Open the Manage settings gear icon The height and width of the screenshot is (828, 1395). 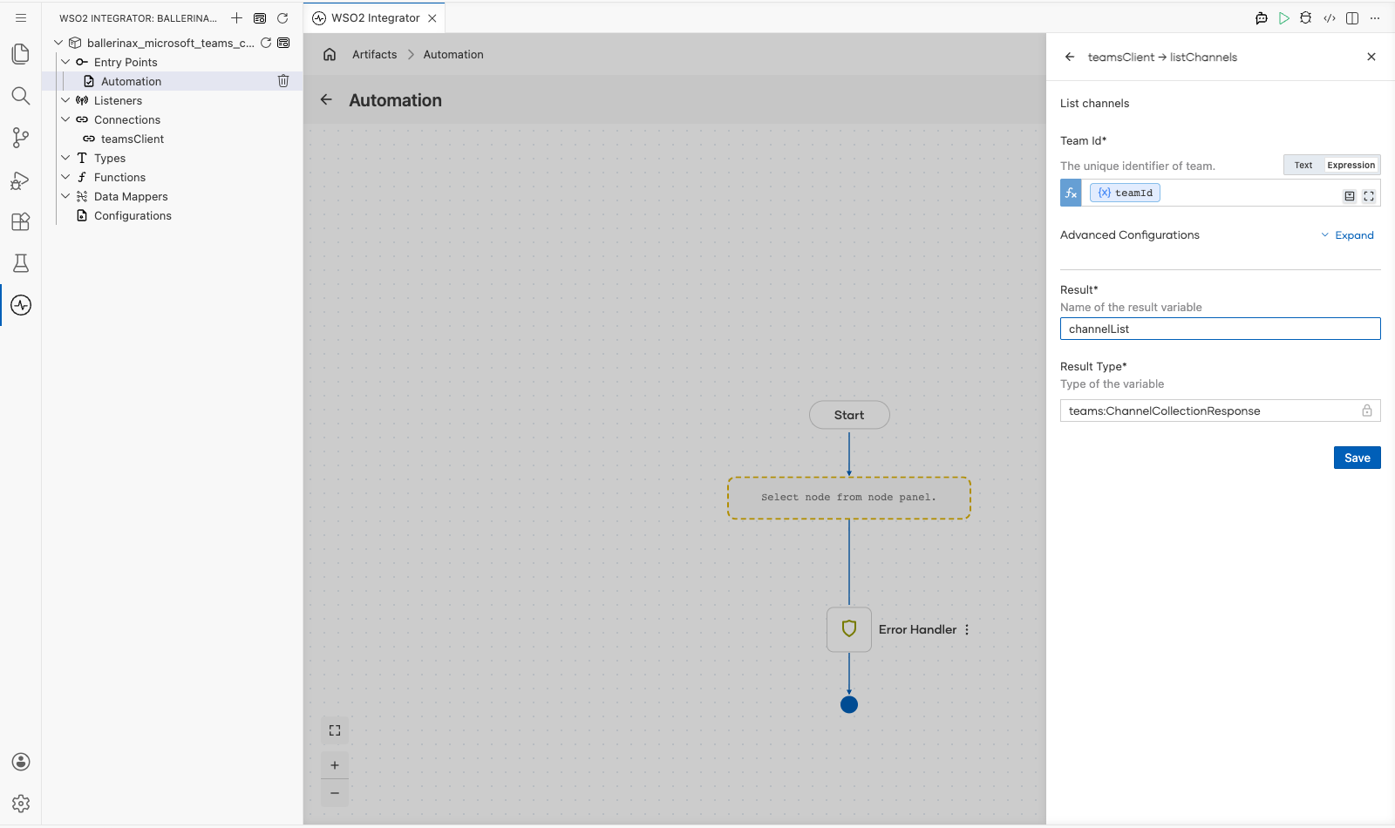tap(21, 804)
